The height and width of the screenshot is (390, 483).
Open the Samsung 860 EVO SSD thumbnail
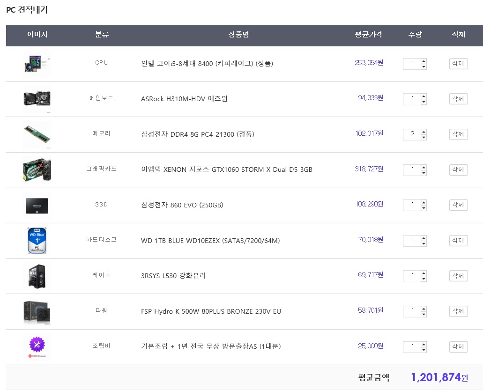[37, 206]
